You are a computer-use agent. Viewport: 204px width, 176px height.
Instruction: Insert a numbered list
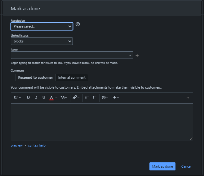pos(95,97)
